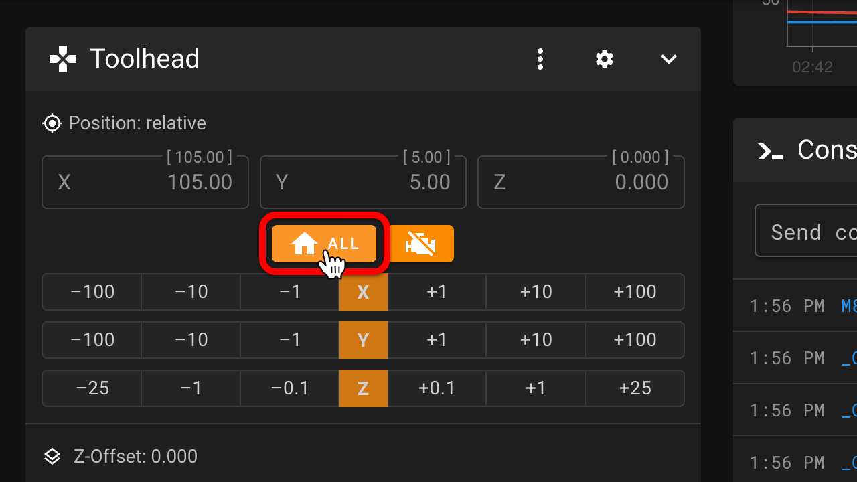This screenshot has height=482, width=857.
Task: Click the Z-Offset layers icon
Action: 52,457
